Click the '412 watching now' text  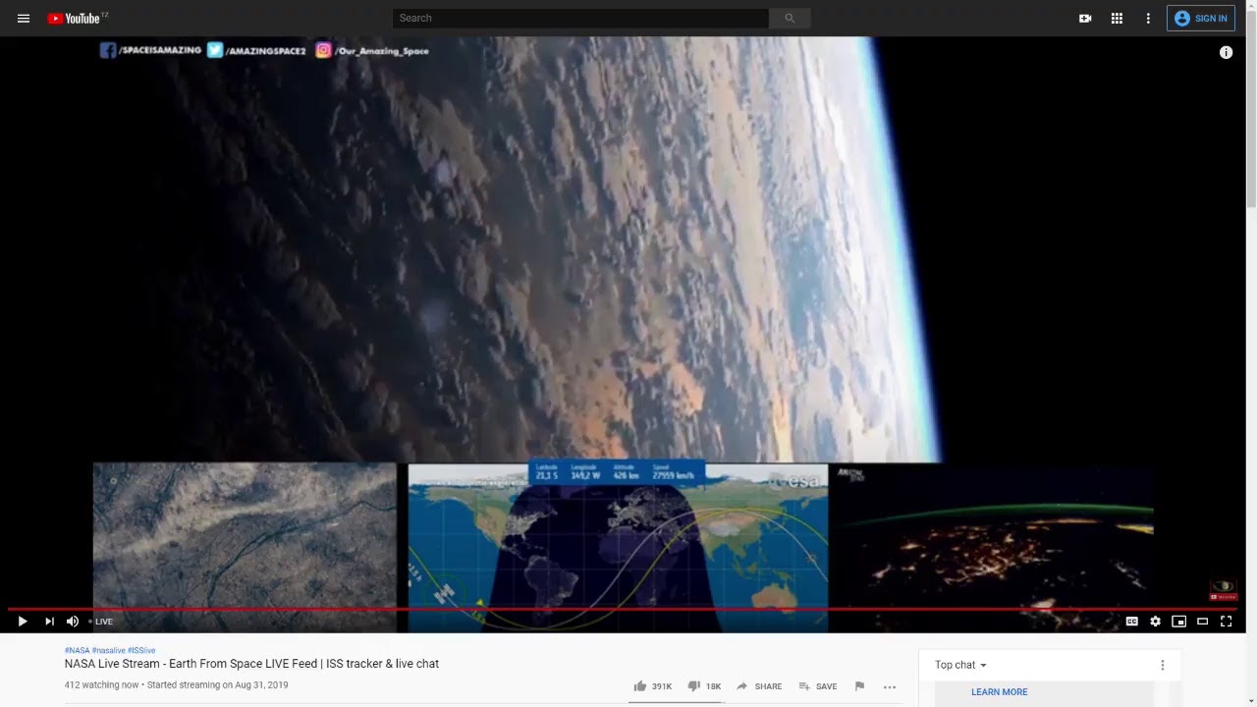point(101,685)
